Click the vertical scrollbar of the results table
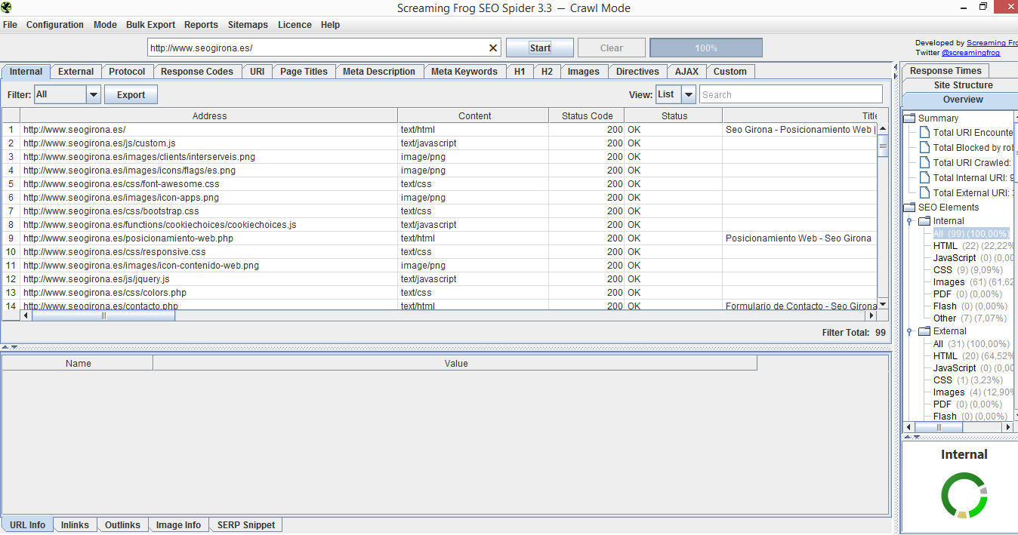This screenshot has height=535, width=1018. click(x=883, y=217)
